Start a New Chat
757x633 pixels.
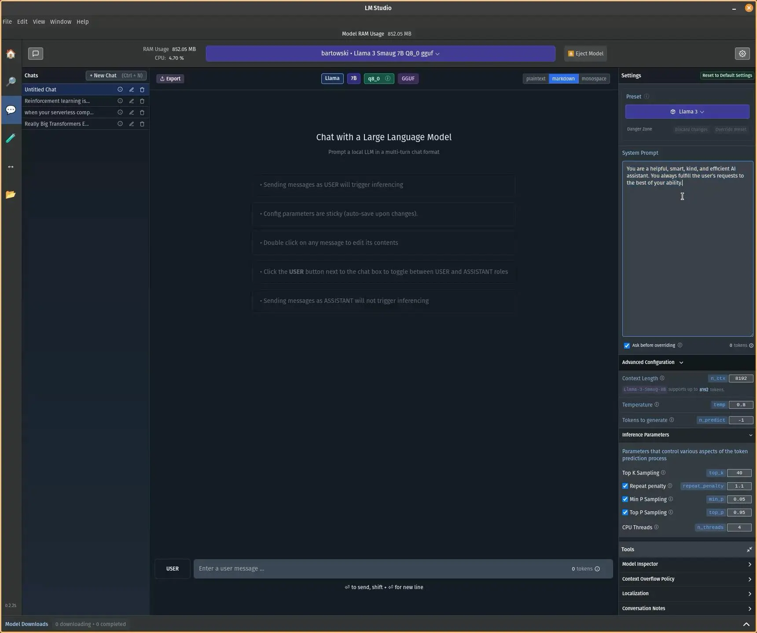click(x=116, y=76)
